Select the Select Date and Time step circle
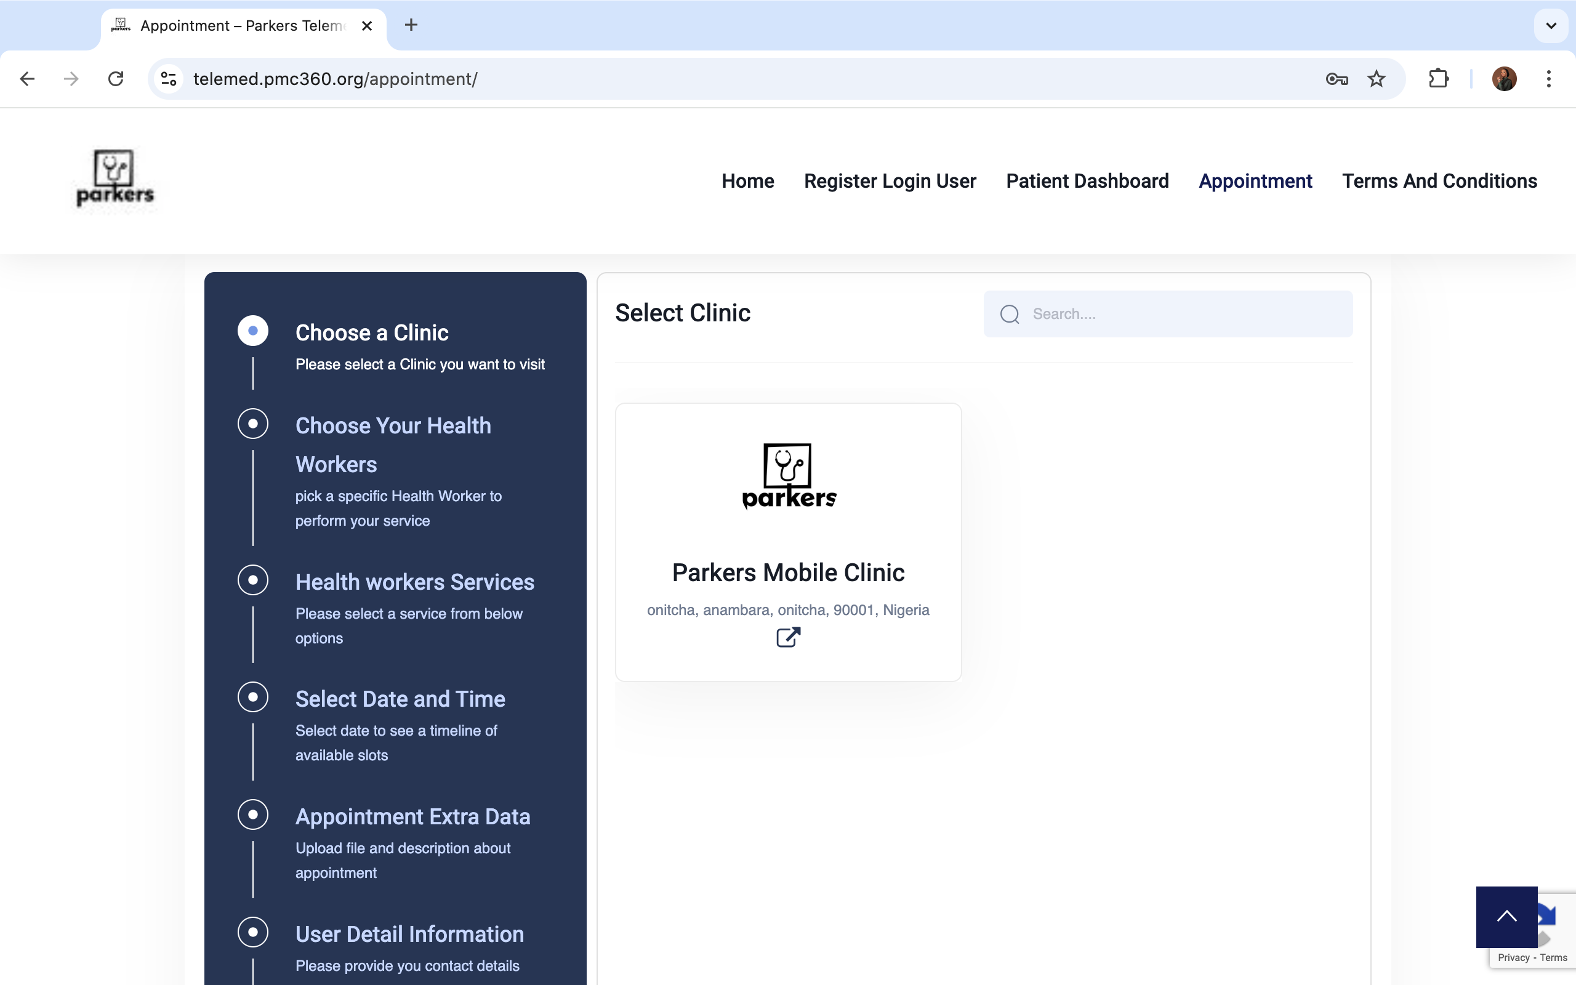The height and width of the screenshot is (985, 1576). (x=252, y=697)
